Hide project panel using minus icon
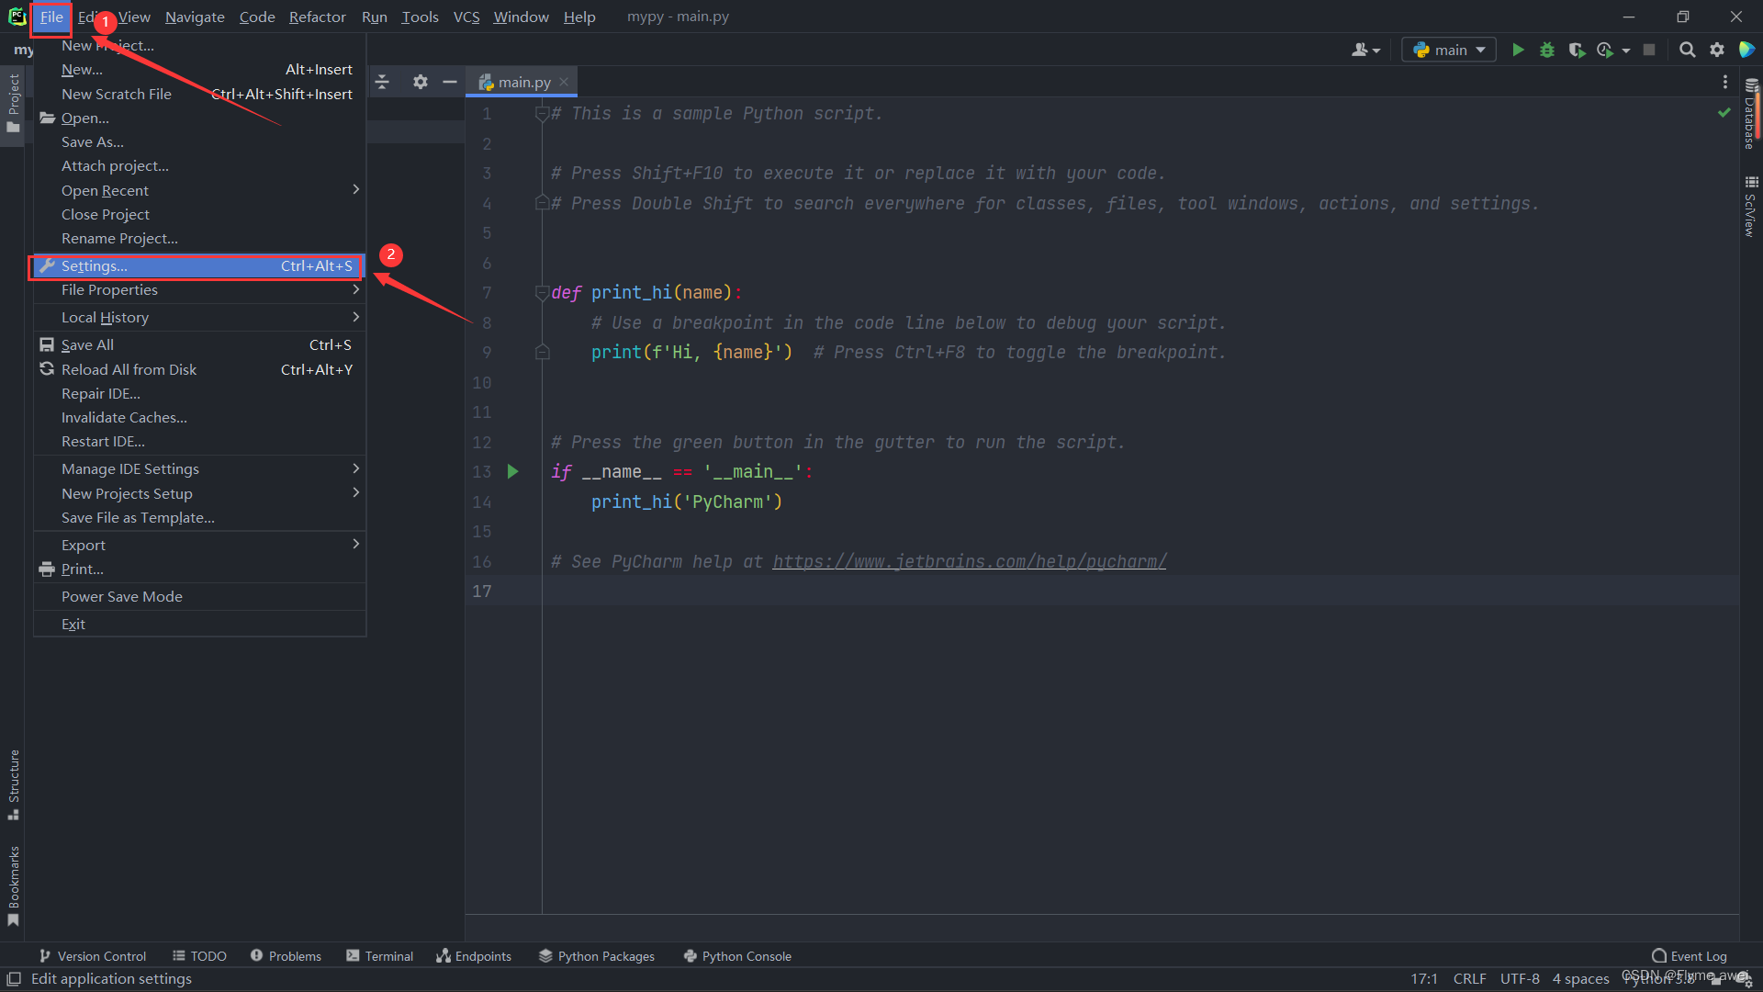The height and width of the screenshot is (992, 1763). [x=449, y=82]
